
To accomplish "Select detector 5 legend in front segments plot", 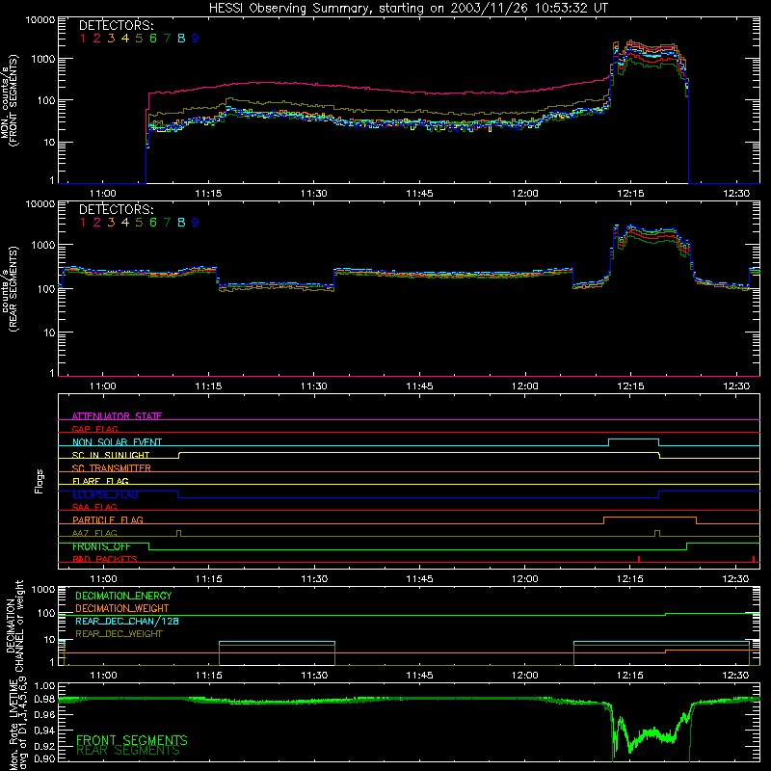I will point(139,39).
